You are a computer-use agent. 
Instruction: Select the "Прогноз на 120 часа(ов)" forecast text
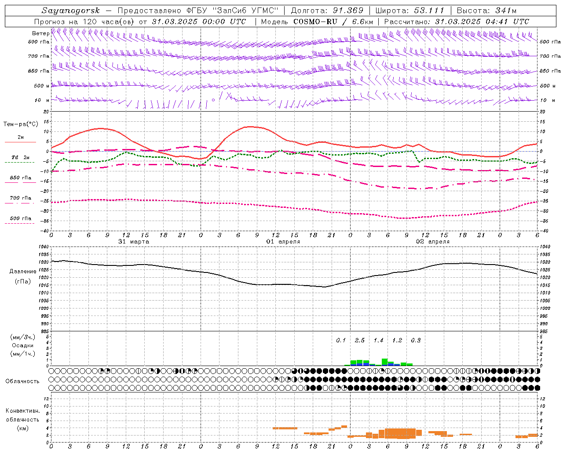click(x=84, y=22)
